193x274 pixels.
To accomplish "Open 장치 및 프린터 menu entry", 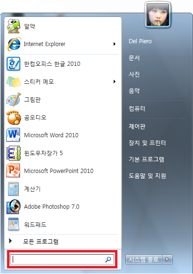I will [x=147, y=143].
